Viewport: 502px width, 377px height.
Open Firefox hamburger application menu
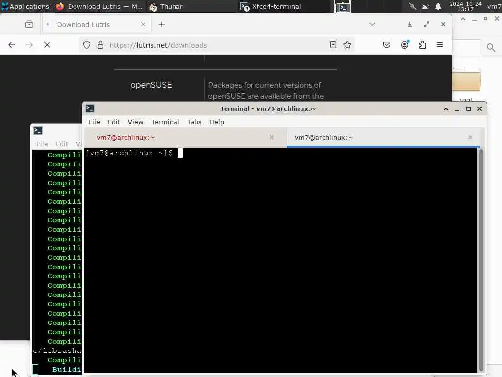tap(440, 45)
